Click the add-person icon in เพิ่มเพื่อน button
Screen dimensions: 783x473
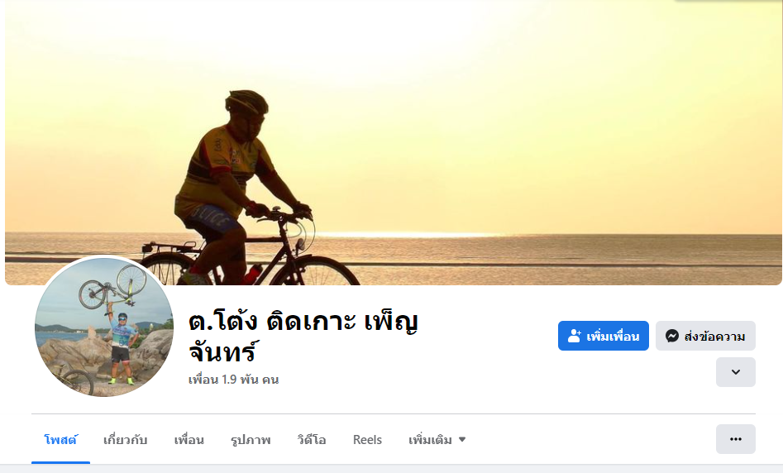[x=575, y=337]
